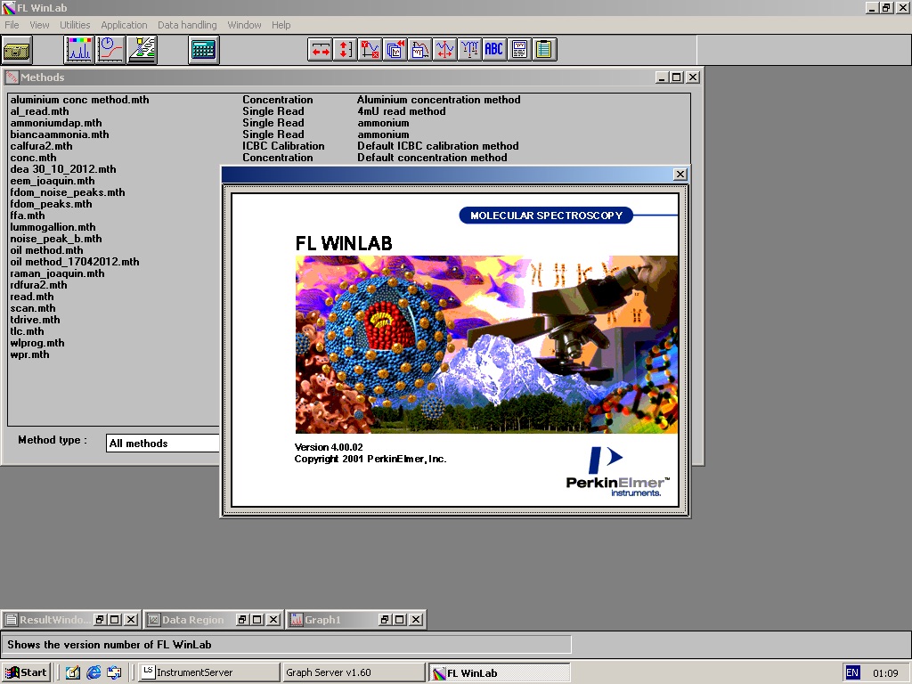The image size is (912, 684).
Task: Select tlc.mth method file
Action: (x=27, y=331)
